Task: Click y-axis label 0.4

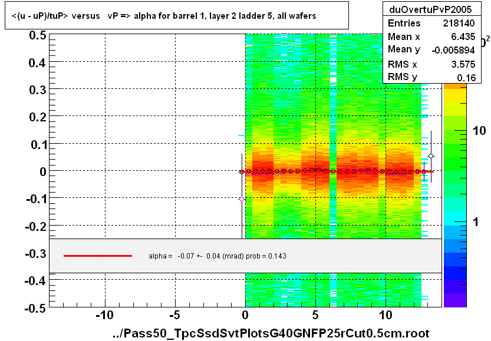Action: coord(38,63)
